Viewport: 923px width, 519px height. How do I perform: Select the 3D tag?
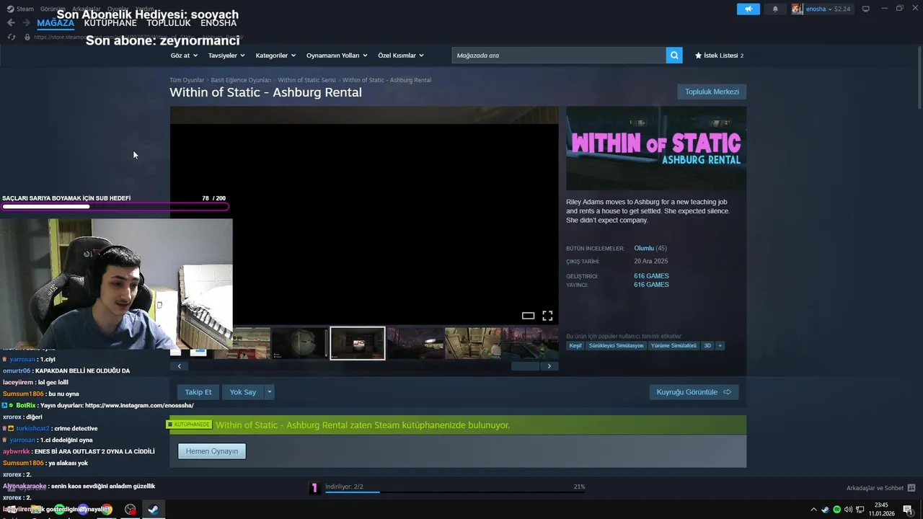click(x=707, y=346)
